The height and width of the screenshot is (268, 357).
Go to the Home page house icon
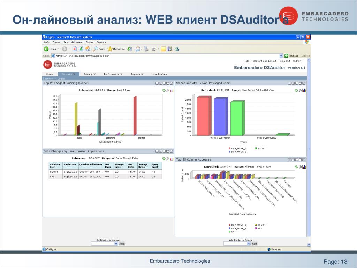coord(88,49)
